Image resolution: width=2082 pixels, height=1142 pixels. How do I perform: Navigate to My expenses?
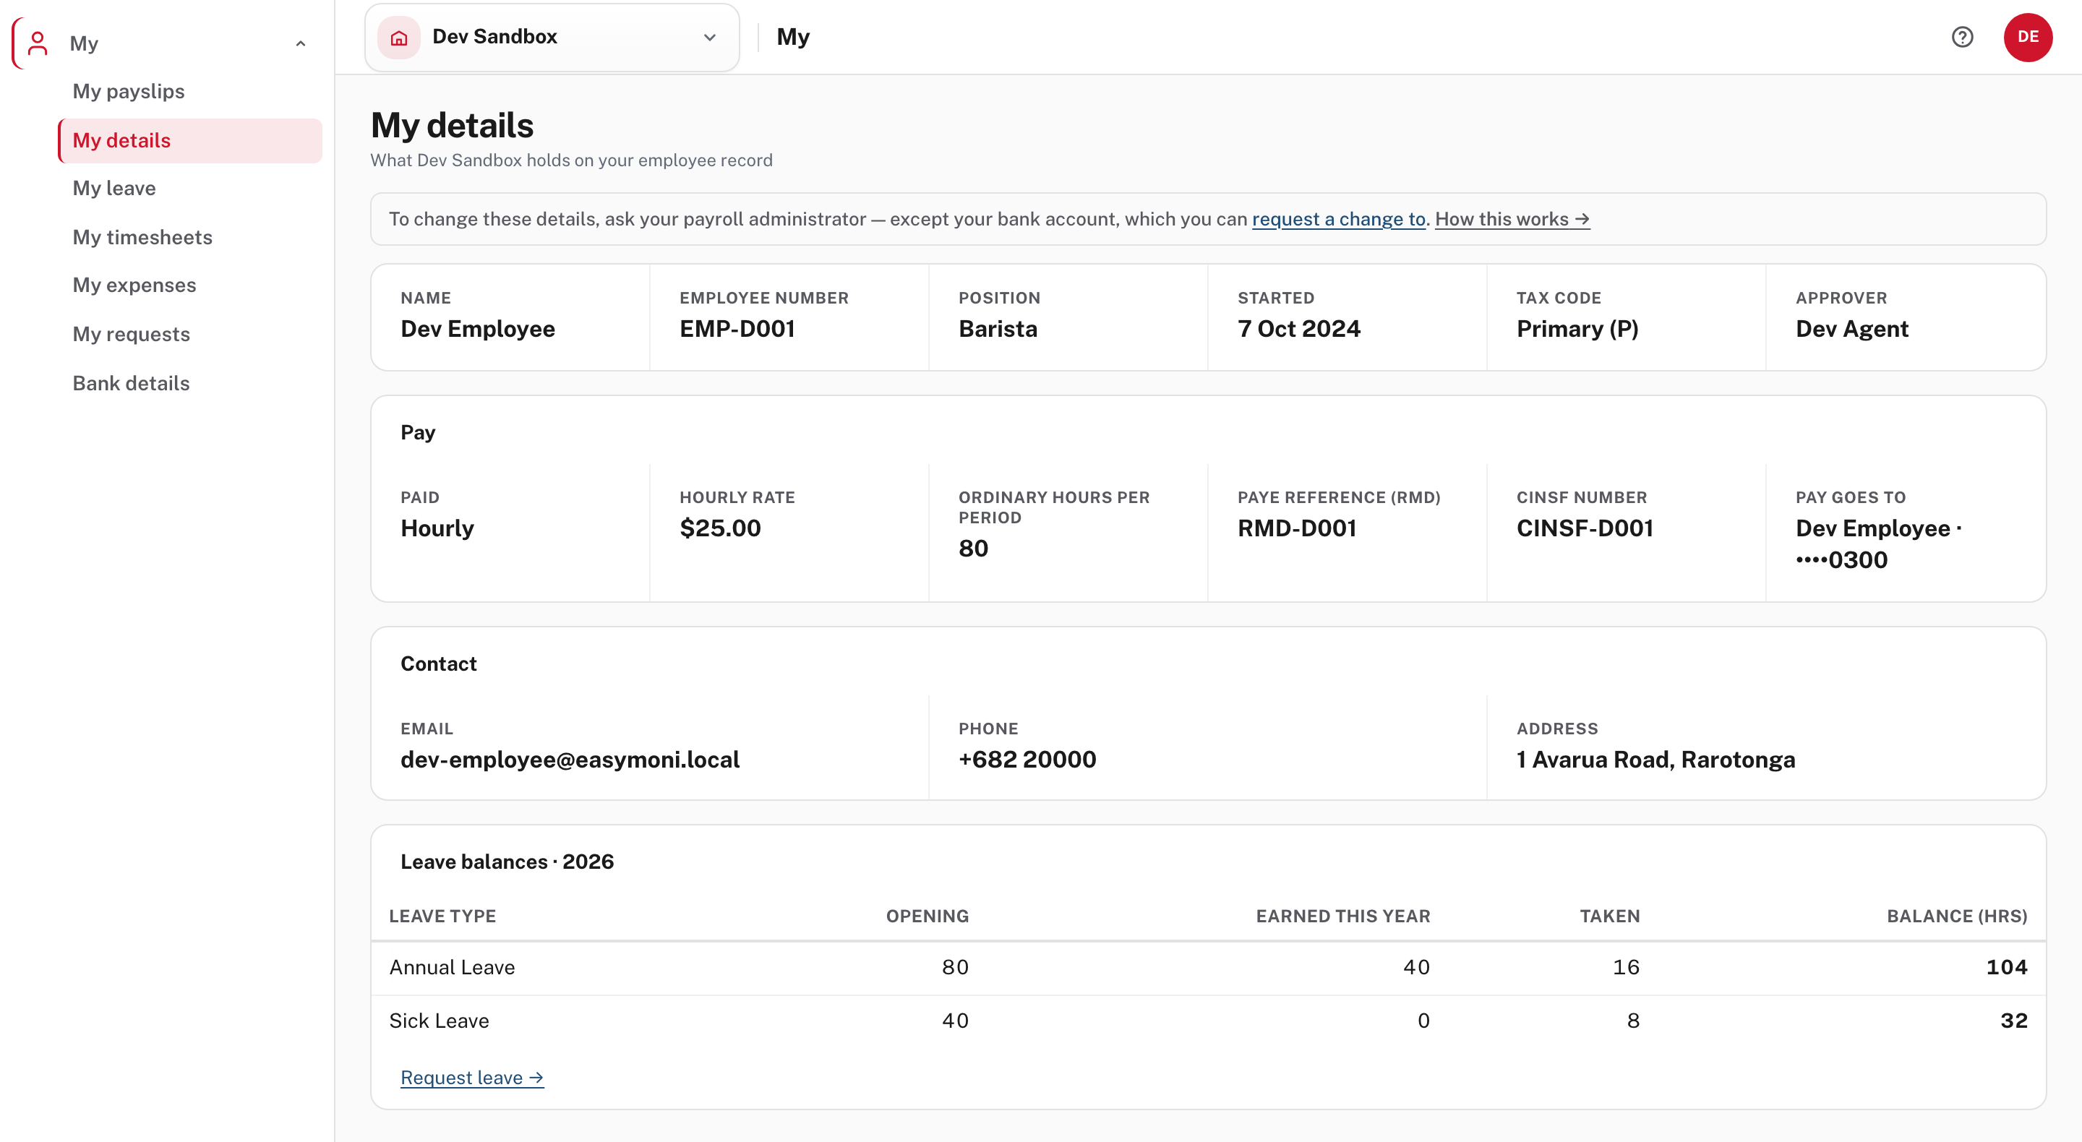(134, 285)
